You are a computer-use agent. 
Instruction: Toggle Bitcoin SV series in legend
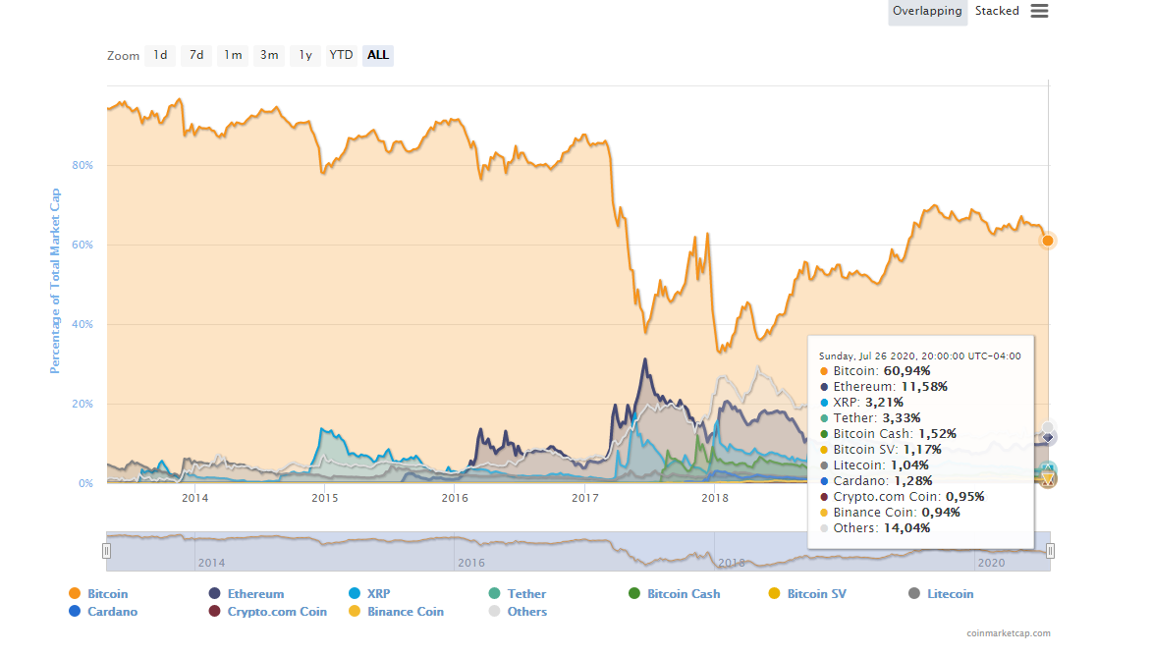pyautogui.click(x=807, y=593)
